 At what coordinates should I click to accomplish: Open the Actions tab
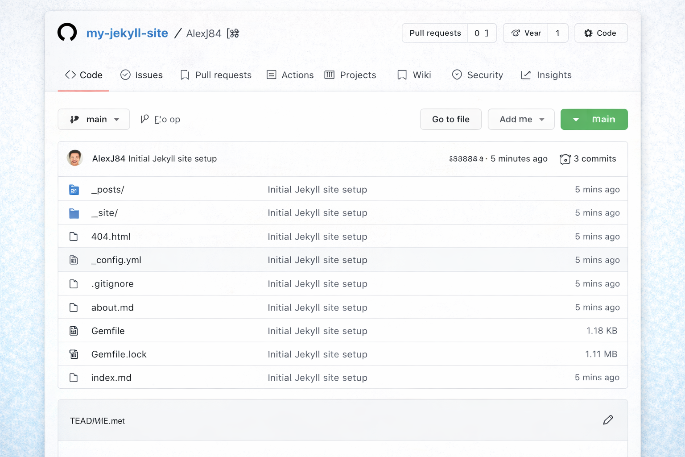(x=290, y=75)
